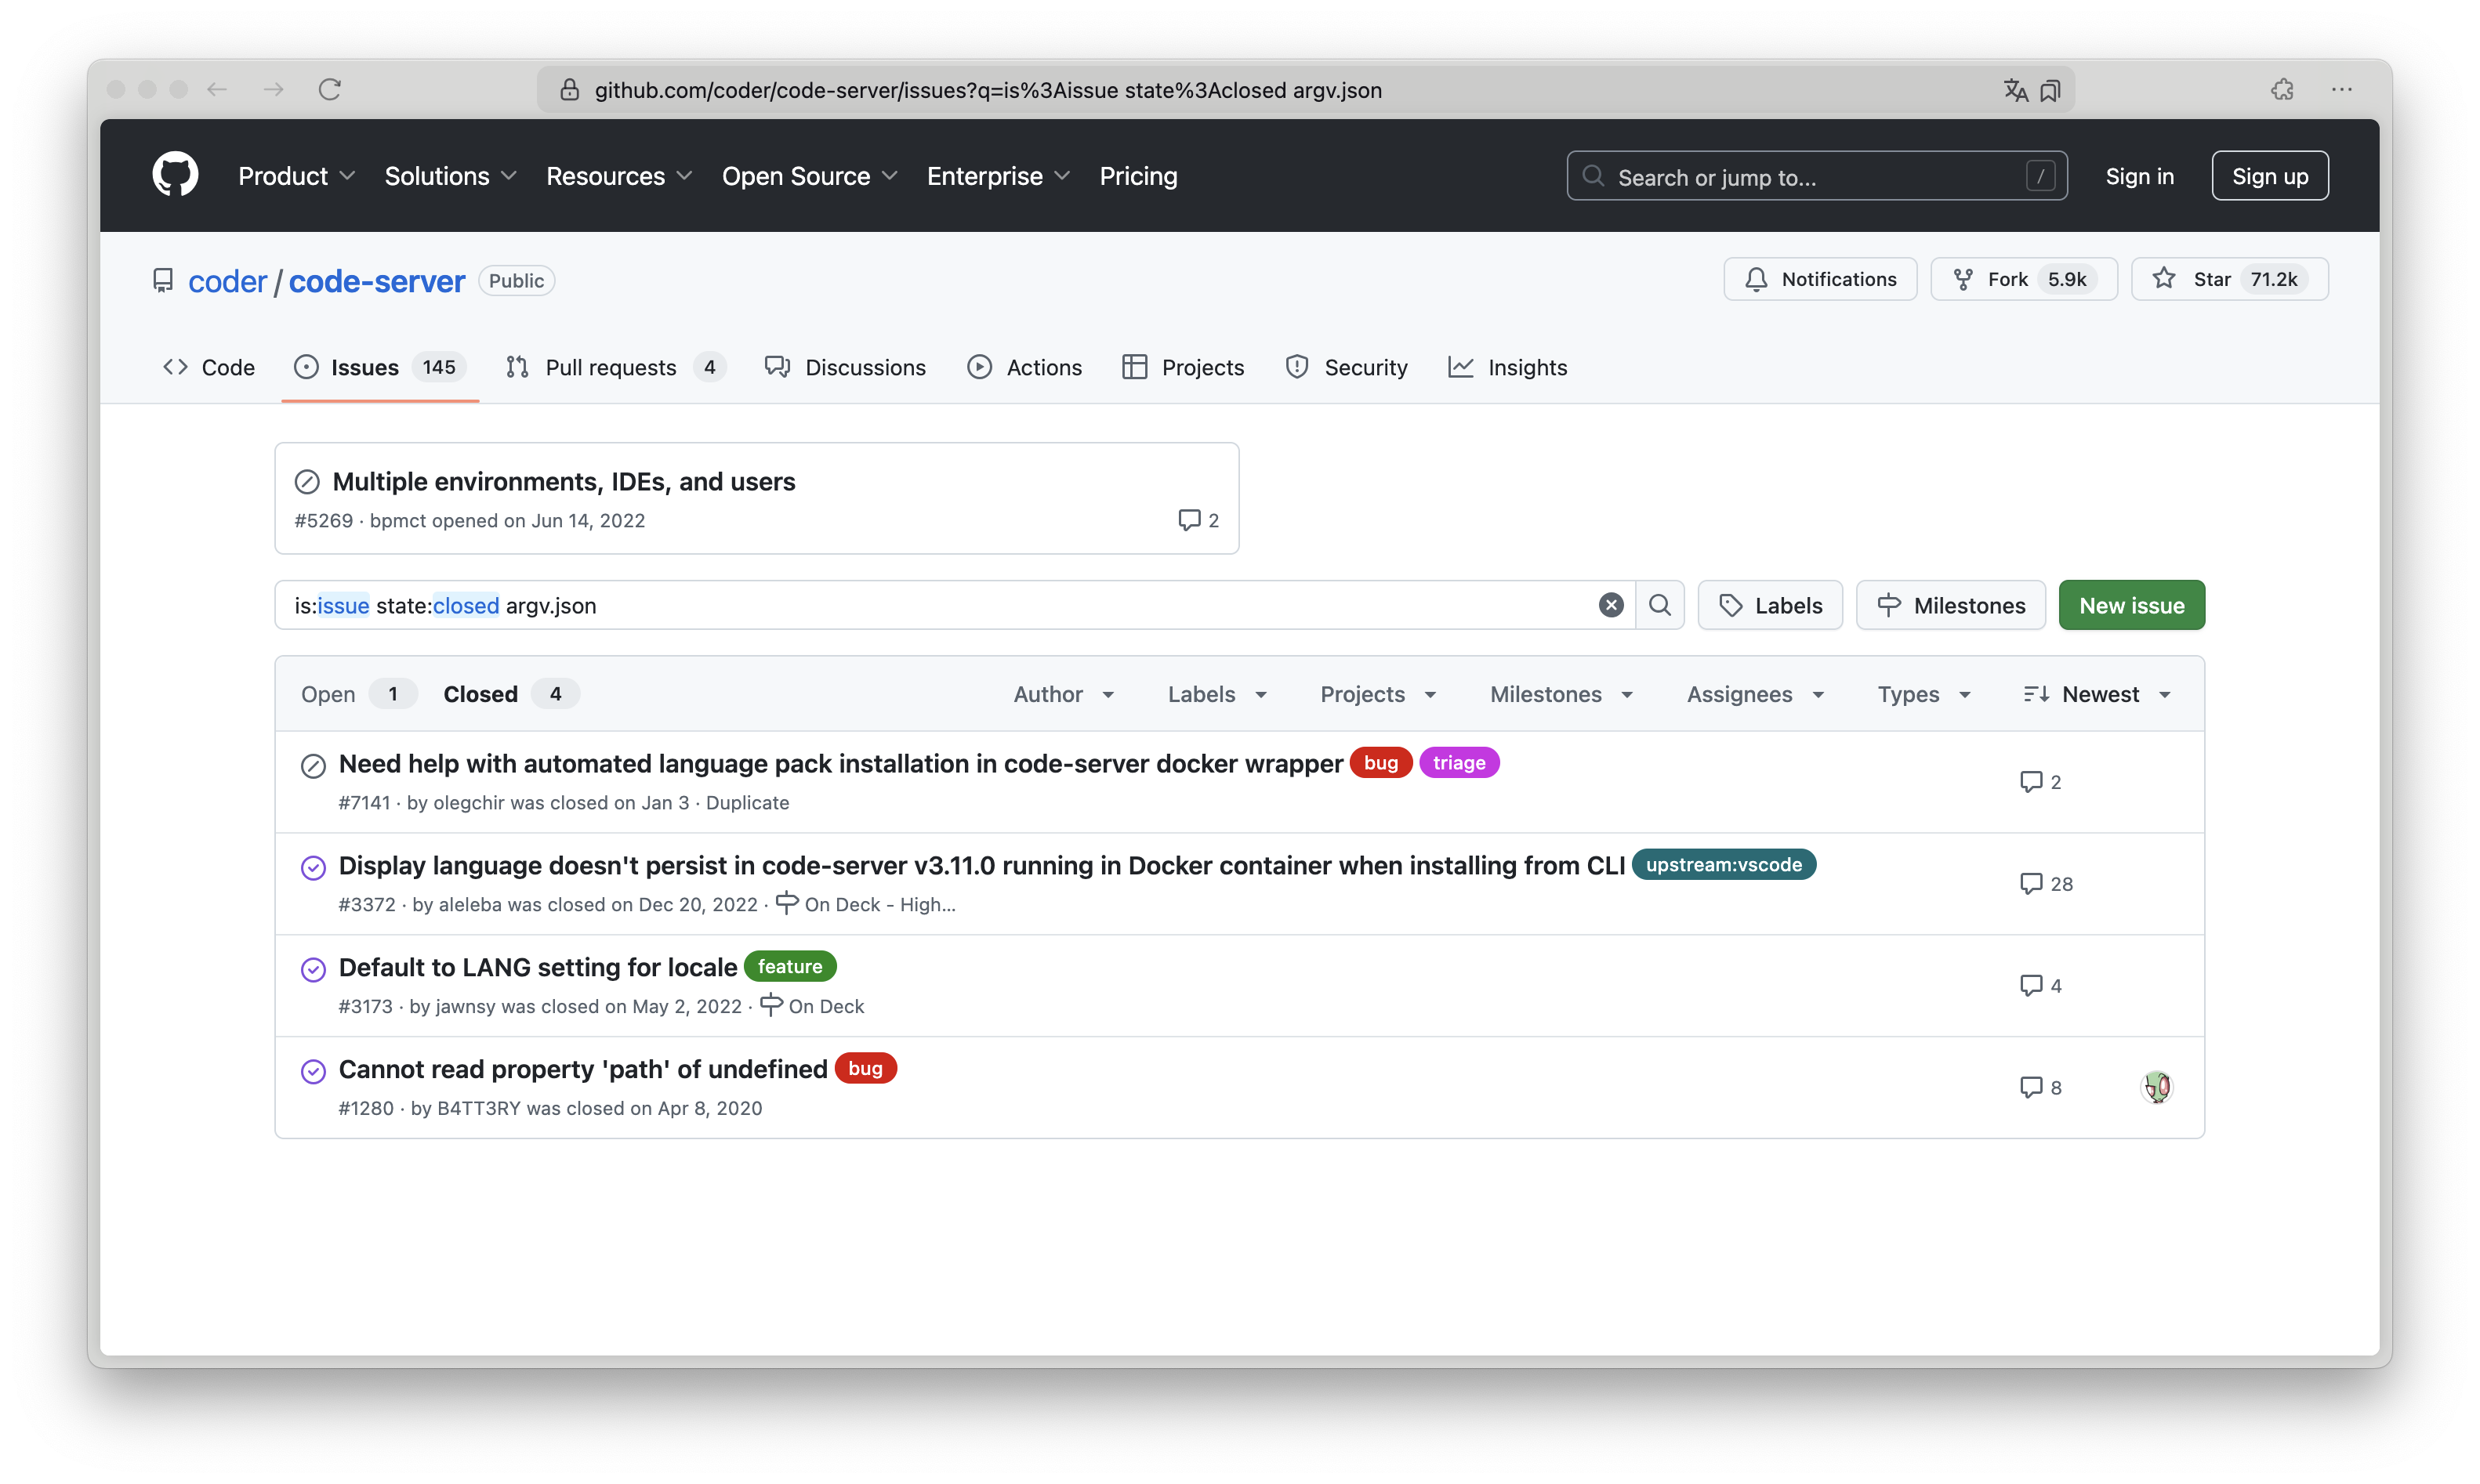The height and width of the screenshot is (1484, 2480).
Task: Go forward using the browser forward arrow
Action: [273, 89]
